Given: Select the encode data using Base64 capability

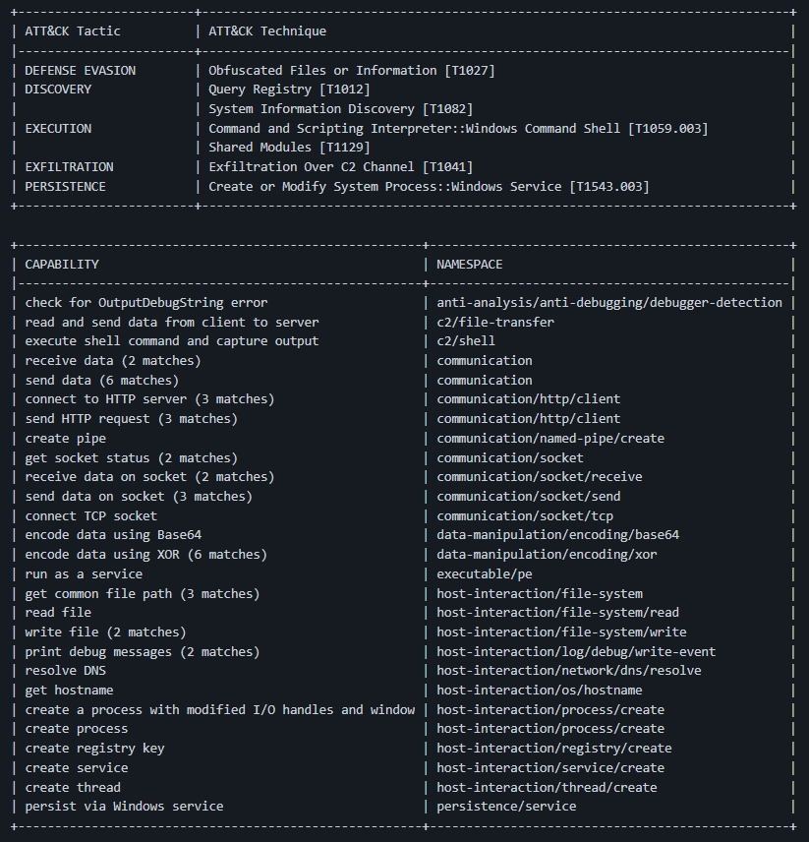Looking at the screenshot, I should [113, 535].
